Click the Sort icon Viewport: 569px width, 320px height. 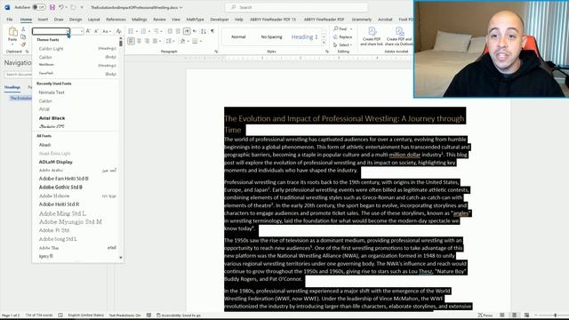[204, 31]
